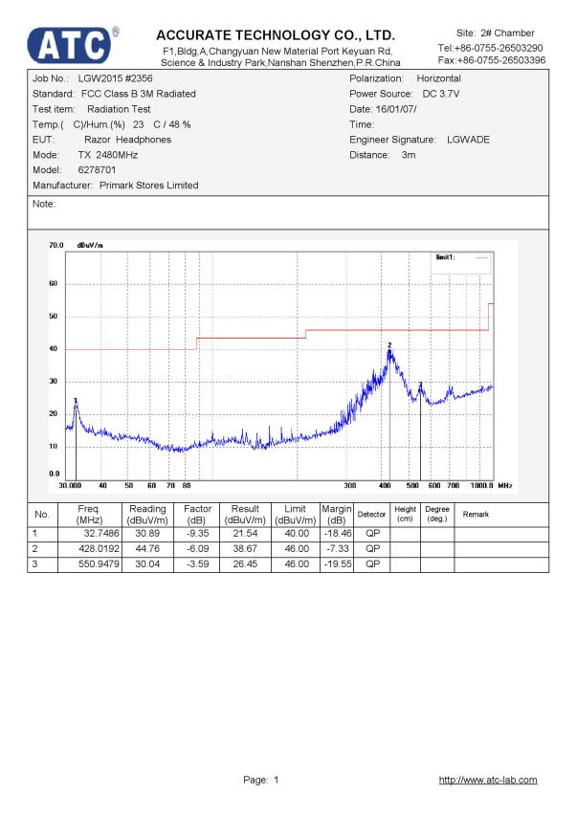Click the EUT value "Razor Headphones"

point(127,140)
